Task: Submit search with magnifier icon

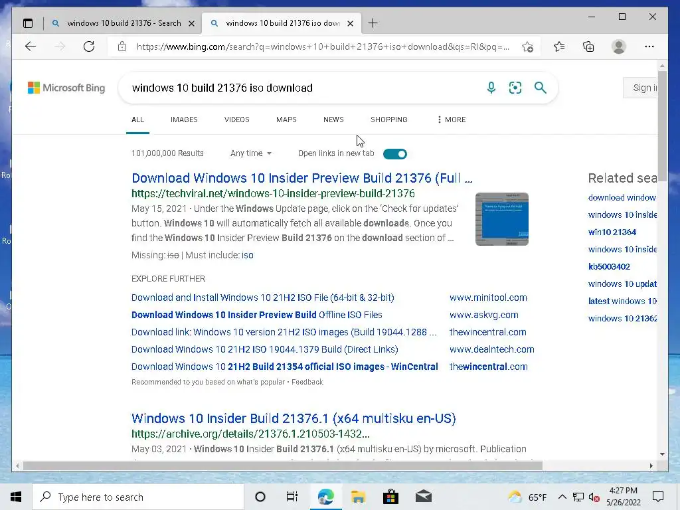Action: (x=541, y=88)
